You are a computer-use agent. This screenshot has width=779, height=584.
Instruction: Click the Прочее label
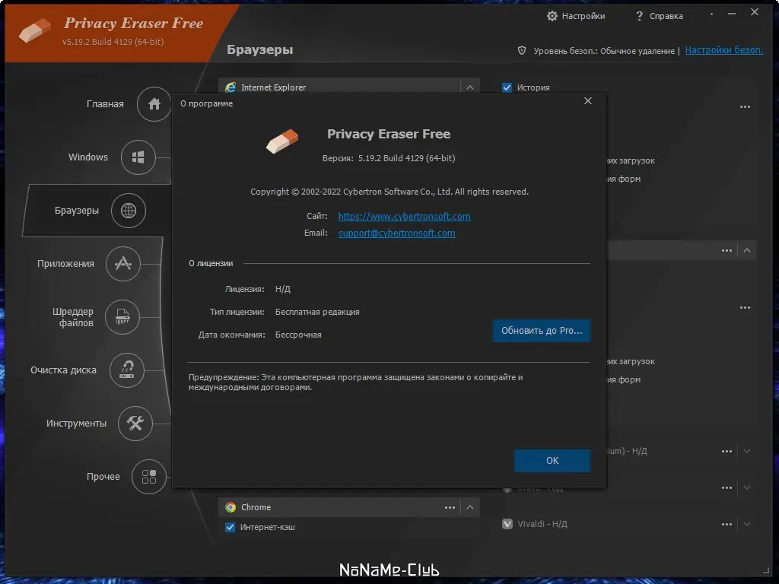point(103,477)
